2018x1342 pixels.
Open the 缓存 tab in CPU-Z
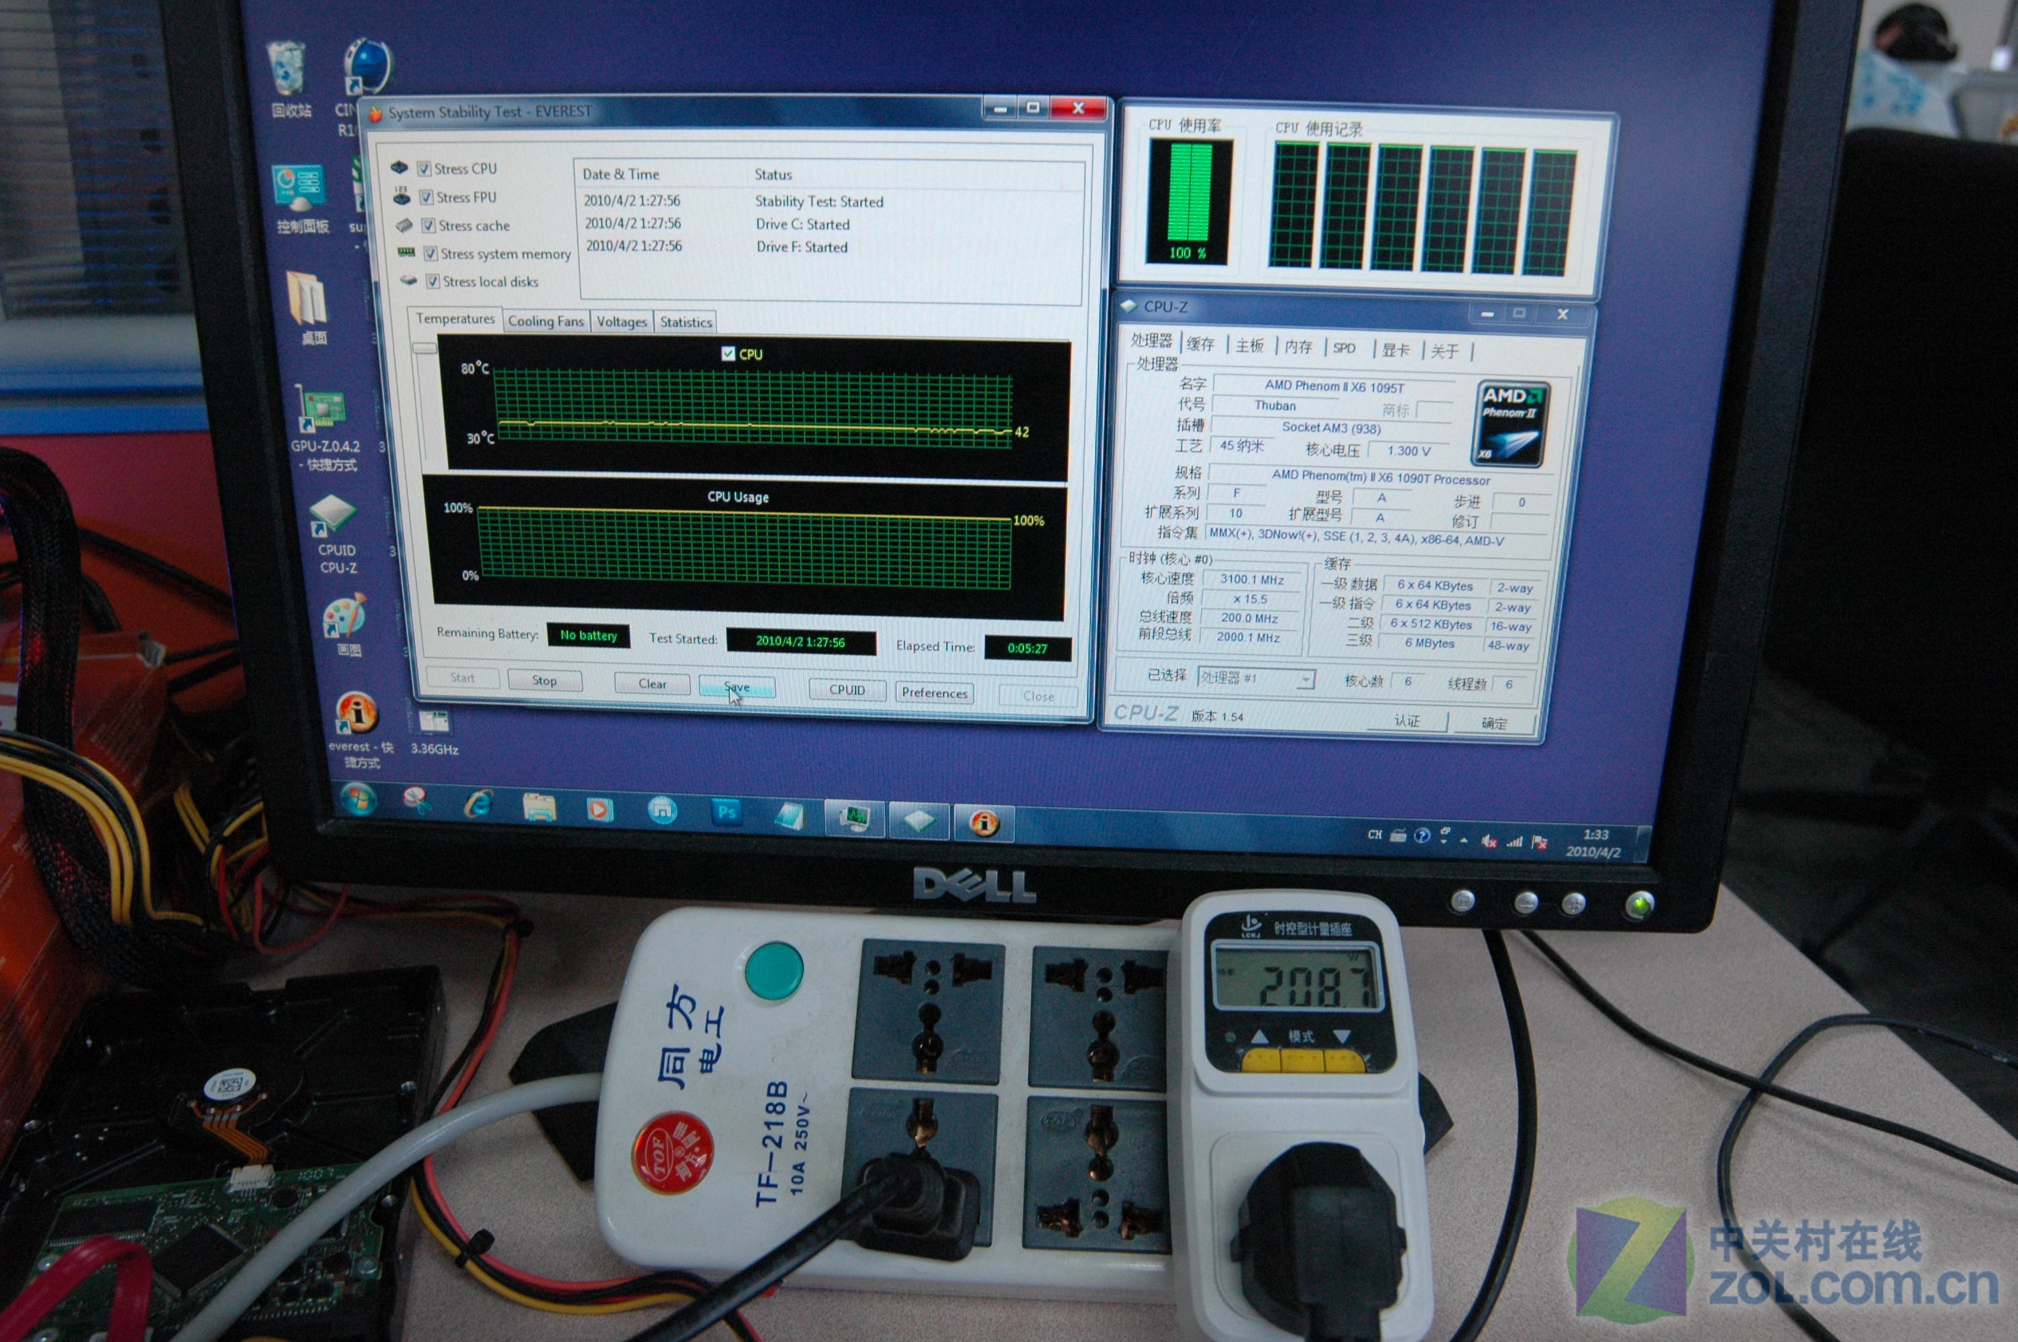click(1200, 344)
